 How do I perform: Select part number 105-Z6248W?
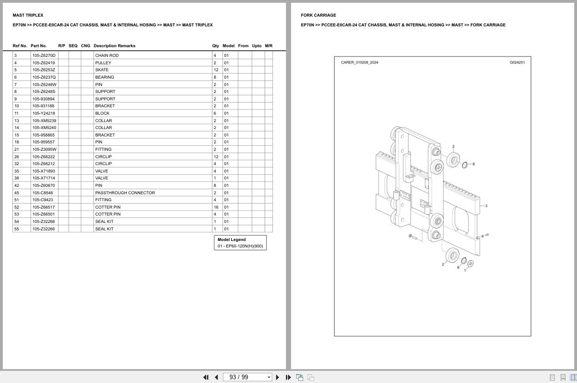tap(44, 85)
